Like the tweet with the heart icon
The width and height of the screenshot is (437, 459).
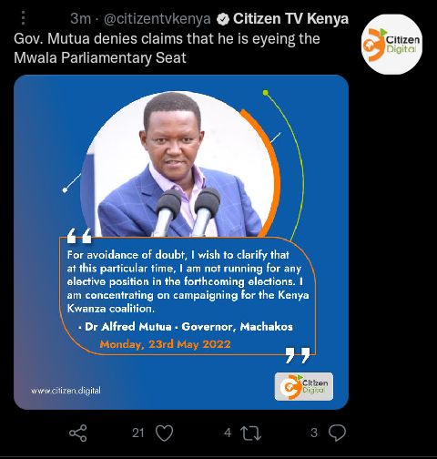tap(164, 433)
